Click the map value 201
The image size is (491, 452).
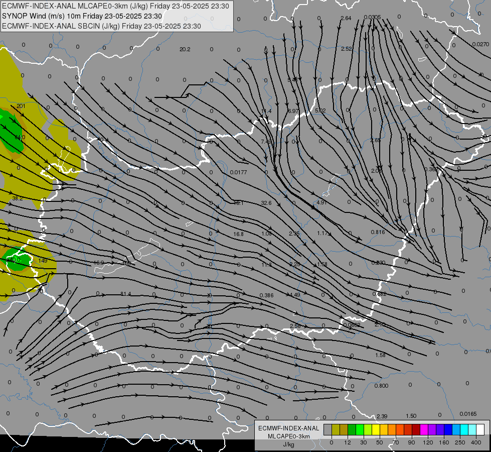click(x=21, y=106)
